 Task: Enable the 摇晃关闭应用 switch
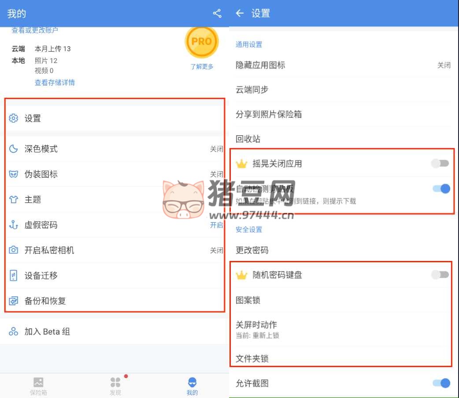440,164
